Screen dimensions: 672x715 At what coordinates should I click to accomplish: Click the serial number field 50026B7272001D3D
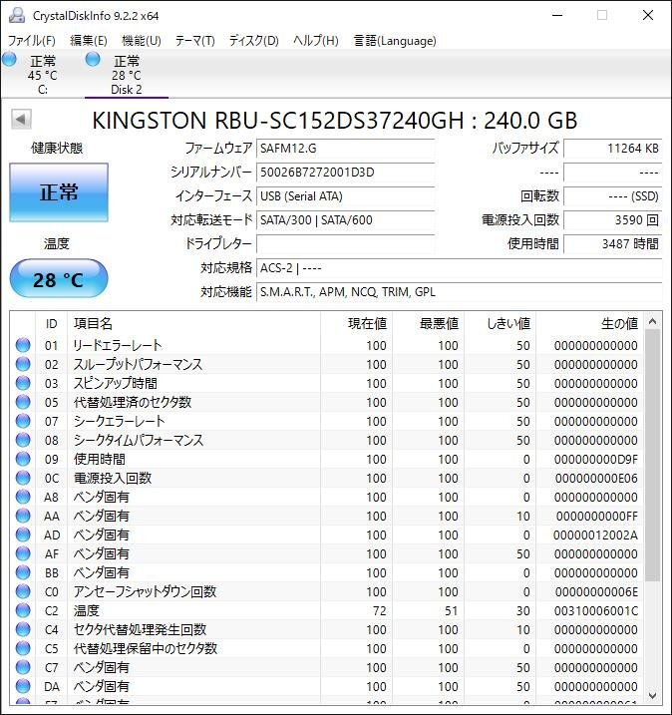tap(345, 173)
